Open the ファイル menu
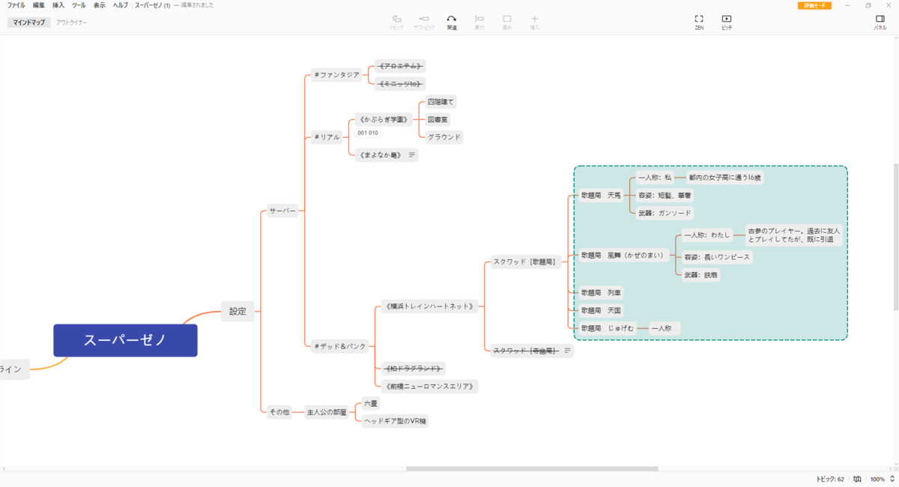Screen dimensions: 899x487 16,5
